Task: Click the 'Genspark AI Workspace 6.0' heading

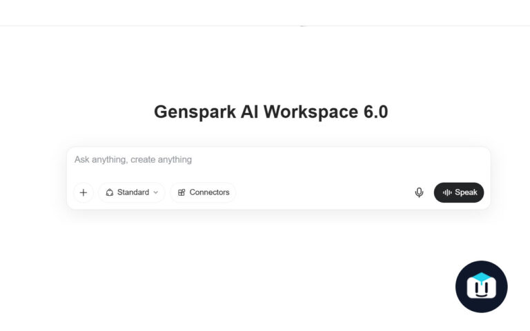Action: (271, 112)
